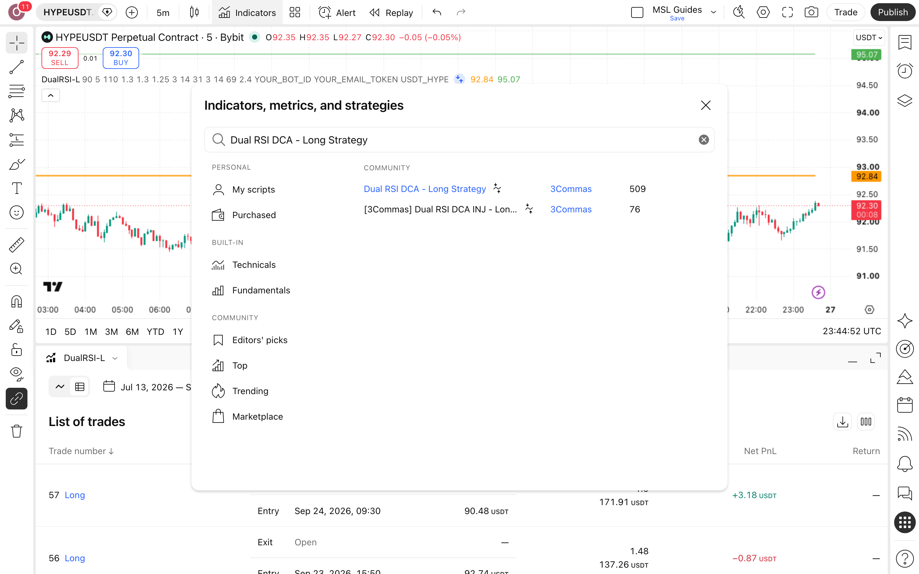Open the emoji and icons tool
The height and width of the screenshot is (574, 919).
coord(17,213)
